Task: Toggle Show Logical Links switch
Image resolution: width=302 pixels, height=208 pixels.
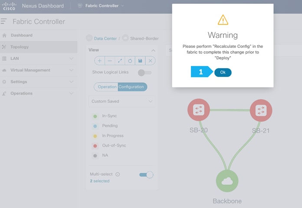Action: (x=144, y=73)
